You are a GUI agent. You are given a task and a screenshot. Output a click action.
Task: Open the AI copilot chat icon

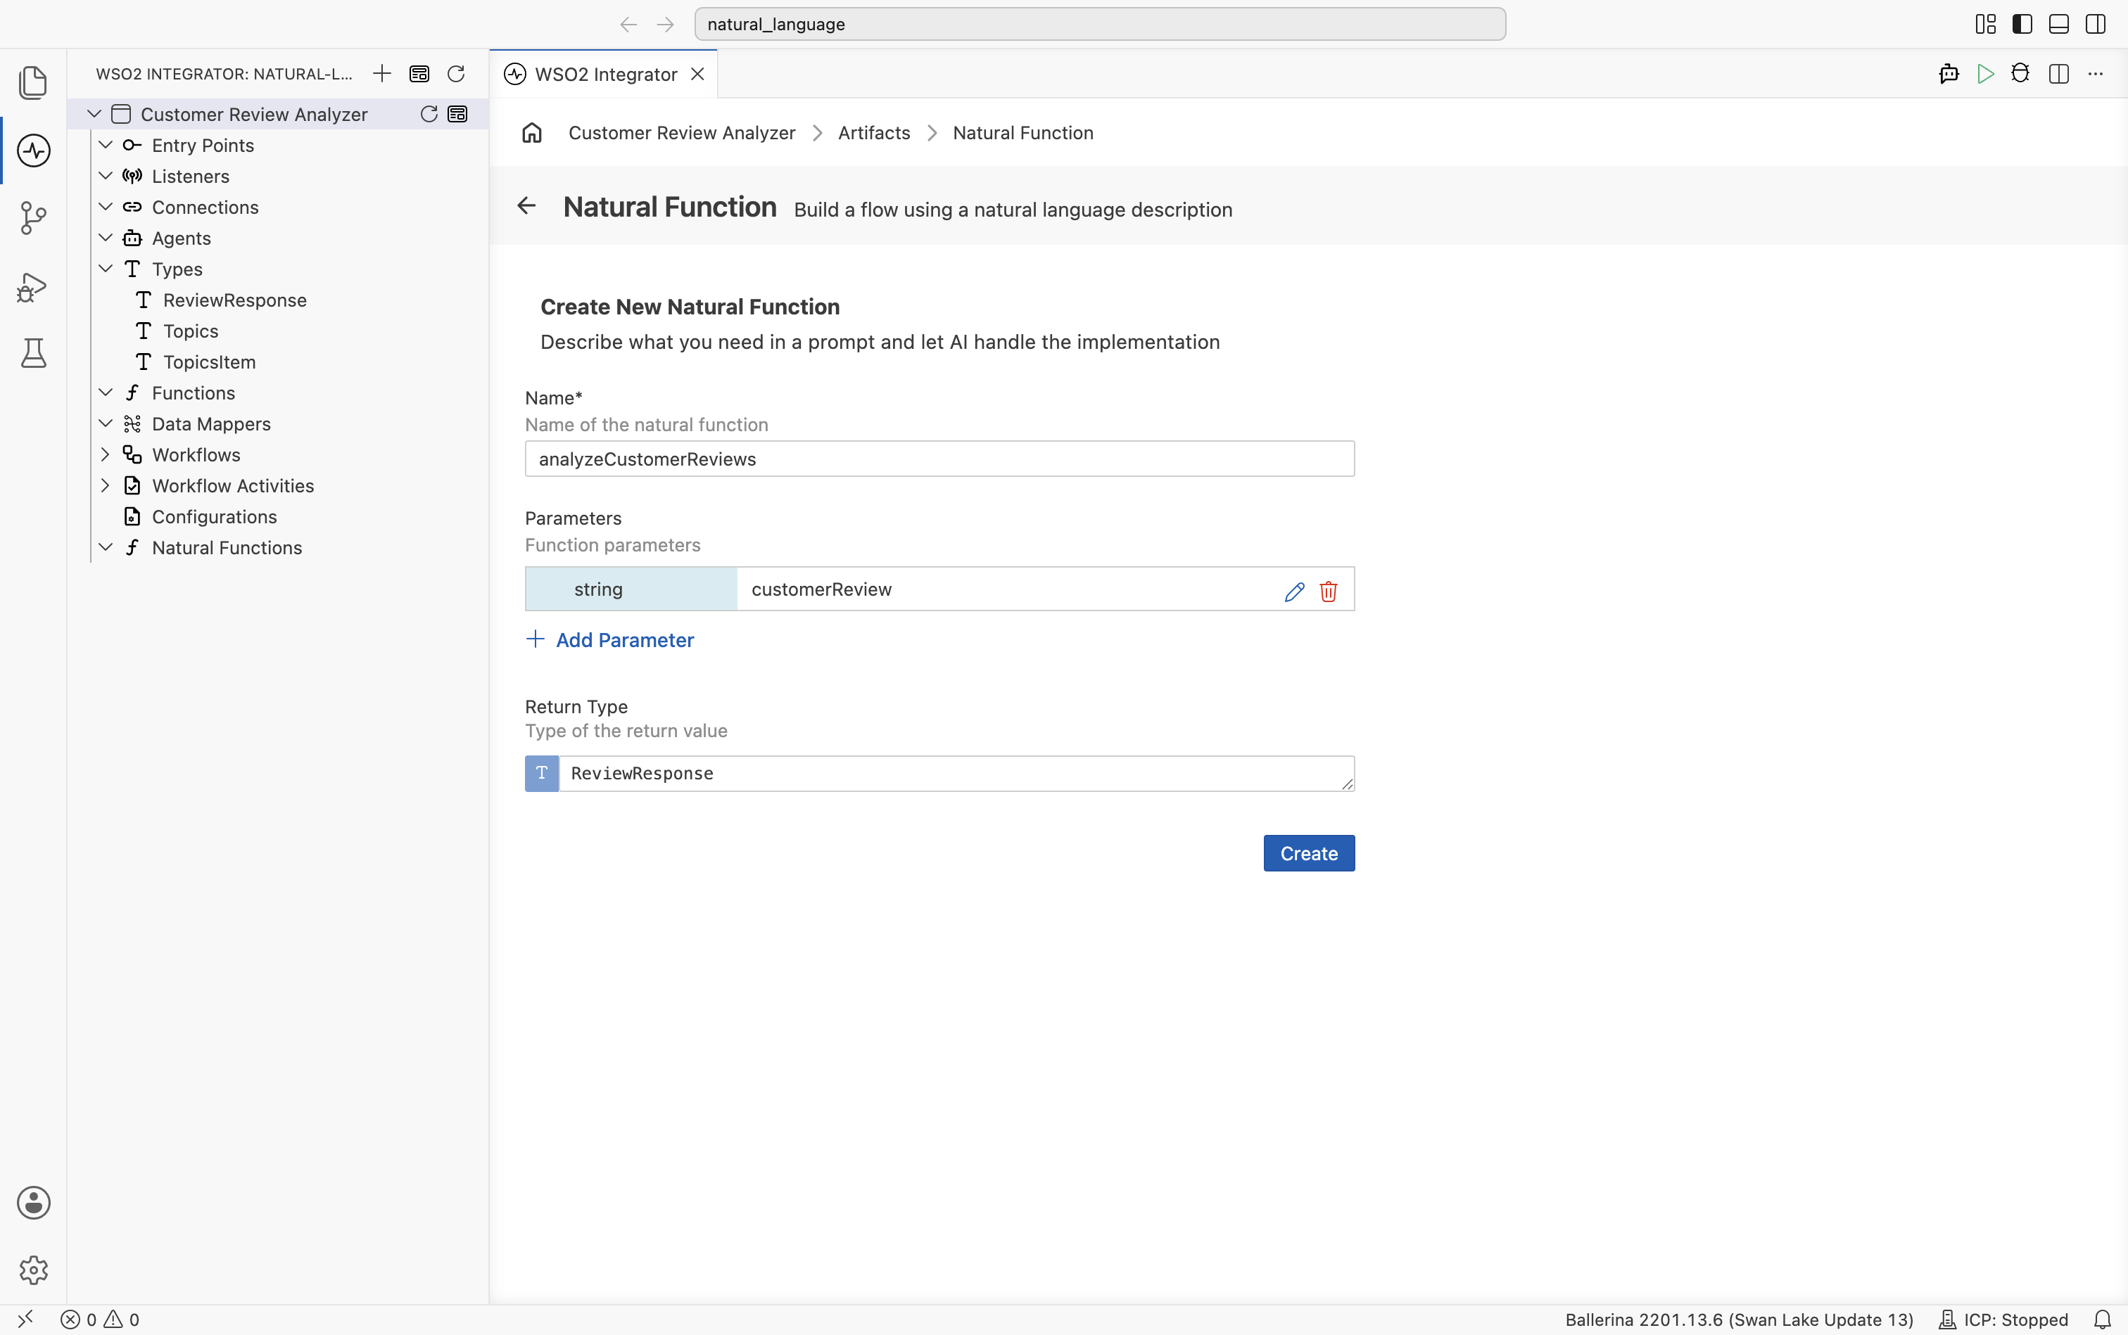(x=1949, y=74)
